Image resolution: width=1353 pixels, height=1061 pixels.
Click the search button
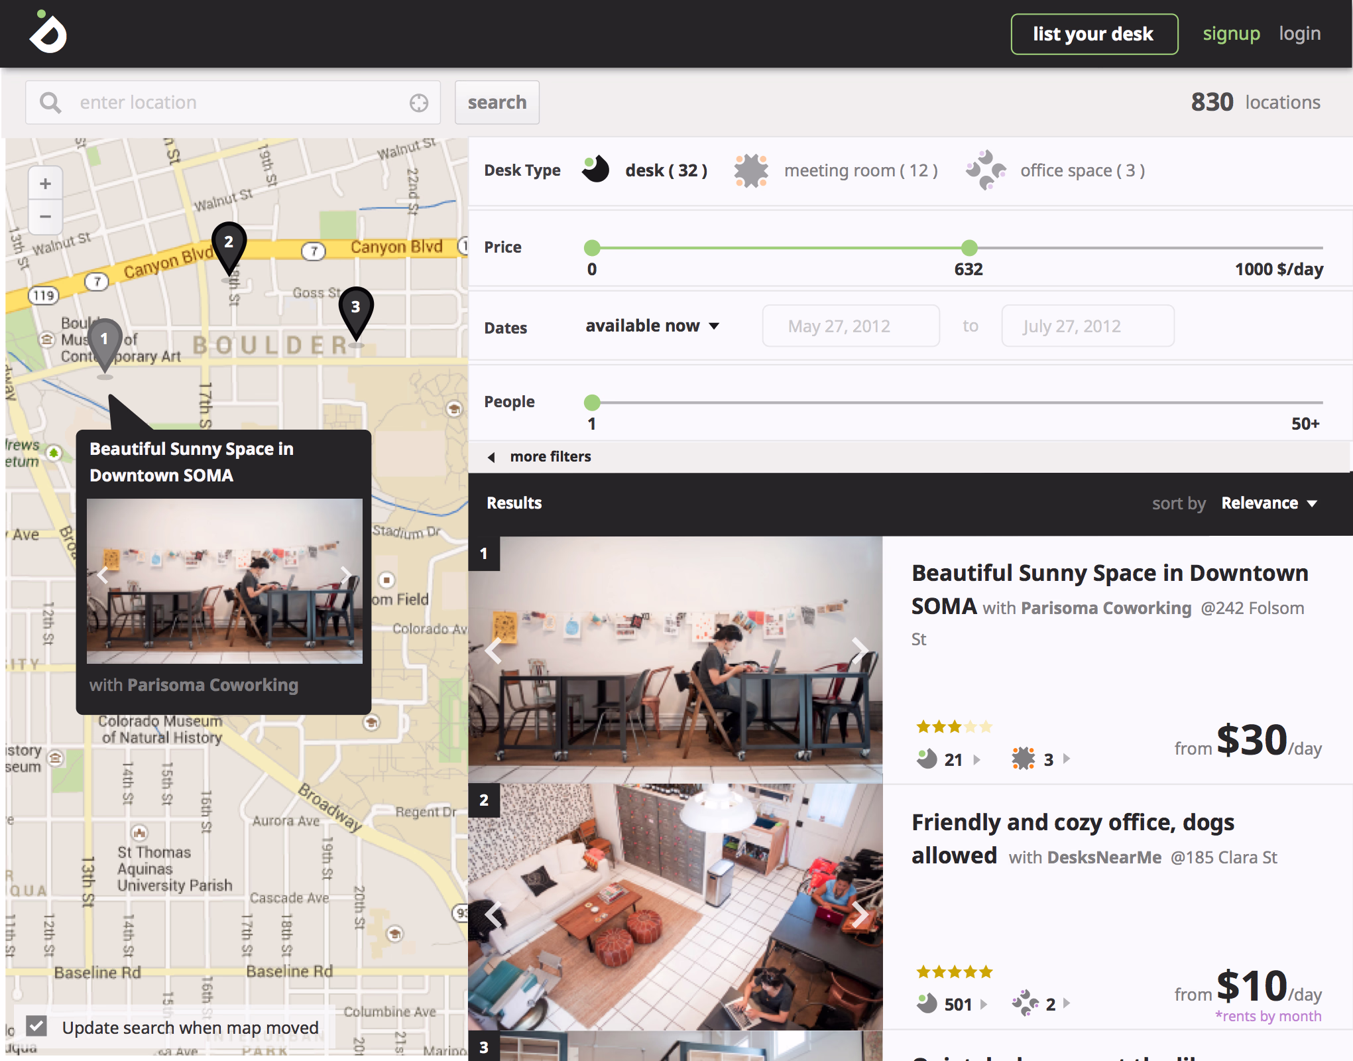coord(497,103)
